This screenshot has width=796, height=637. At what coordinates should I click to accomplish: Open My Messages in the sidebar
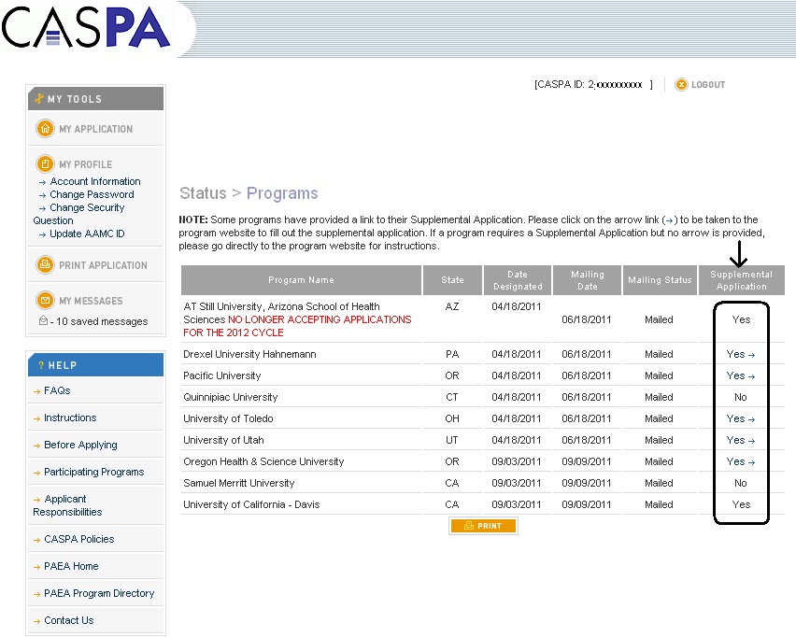click(91, 301)
